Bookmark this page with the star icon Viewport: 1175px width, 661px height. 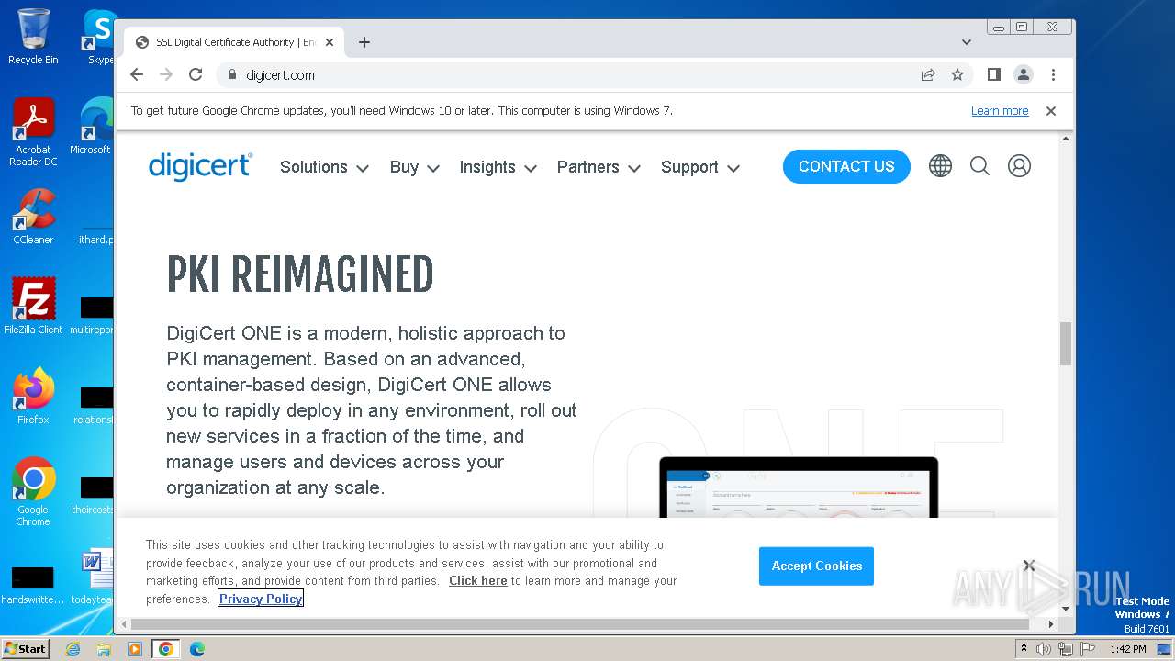pyautogui.click(x=957, y=74)
